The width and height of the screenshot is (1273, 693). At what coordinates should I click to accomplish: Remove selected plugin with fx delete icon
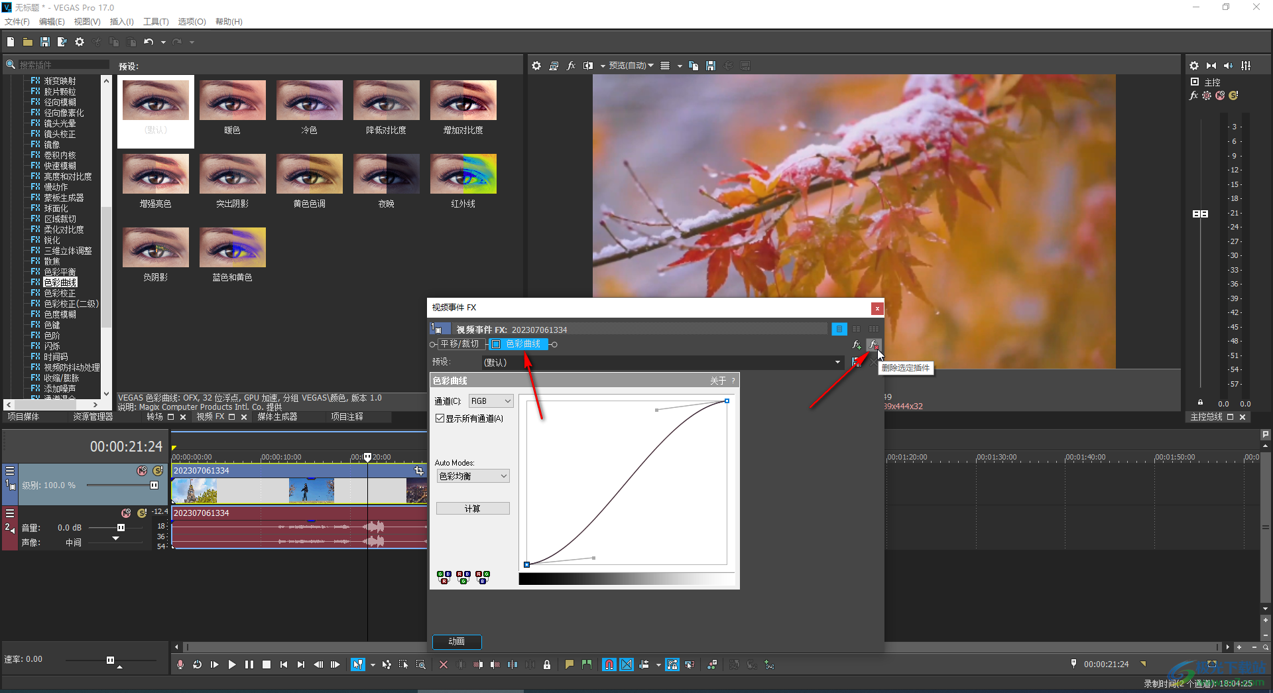pos(874,345)
